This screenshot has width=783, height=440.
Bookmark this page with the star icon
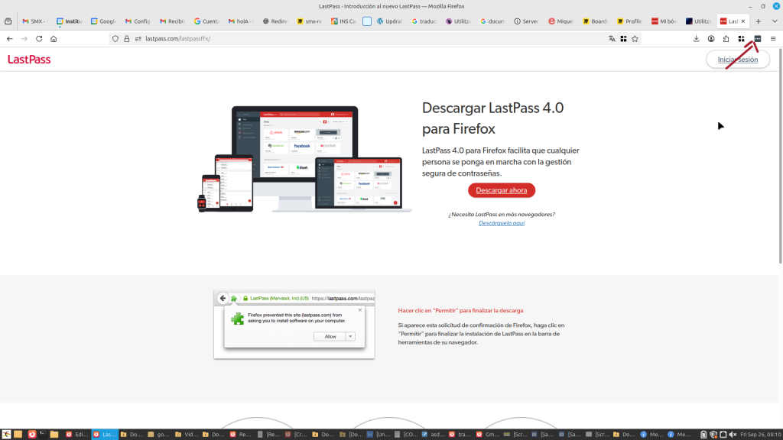(x=635, y=38)
